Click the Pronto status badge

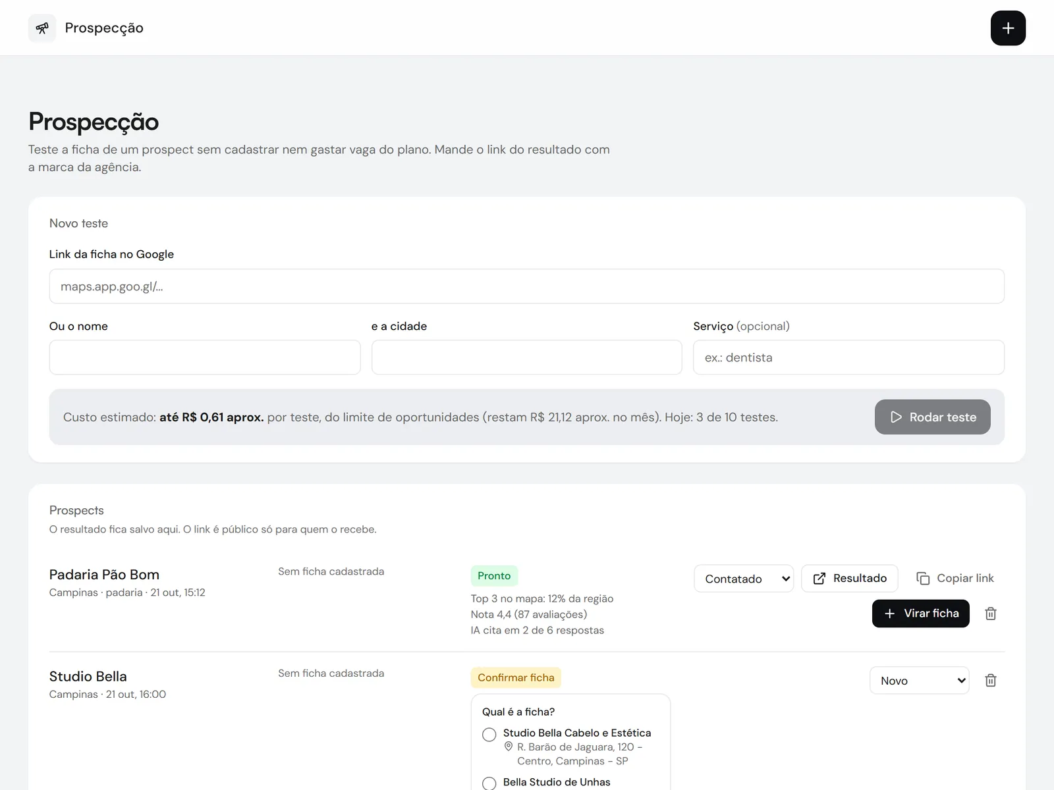point(494,576)
